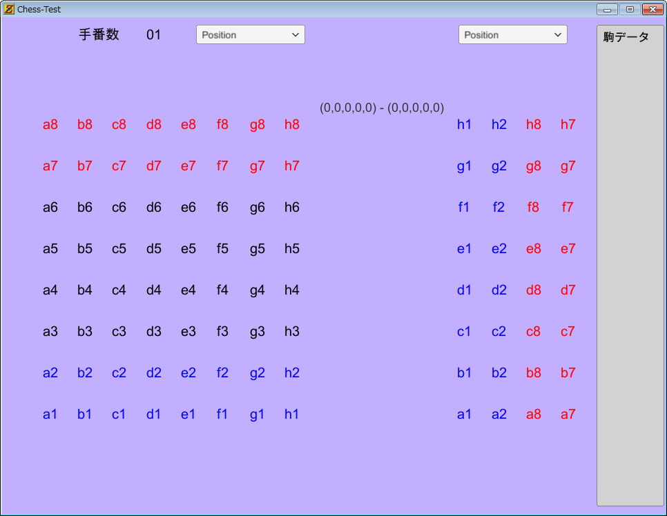Image resolution: width=667 pixels, height=516 pixels.
Task: Pick square b4
Action: point(85,290)
